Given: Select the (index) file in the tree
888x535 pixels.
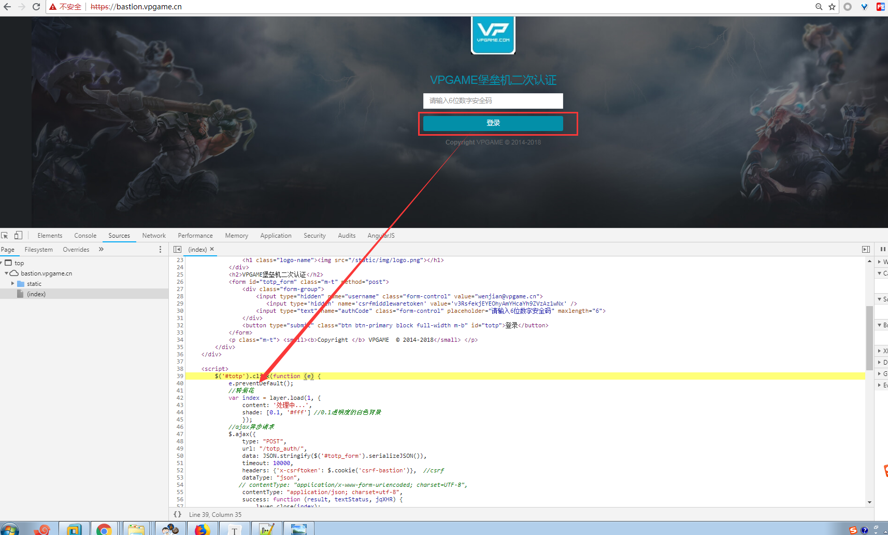Looking at the screenshot, I should pyautogui.click(x=36, y=294).
